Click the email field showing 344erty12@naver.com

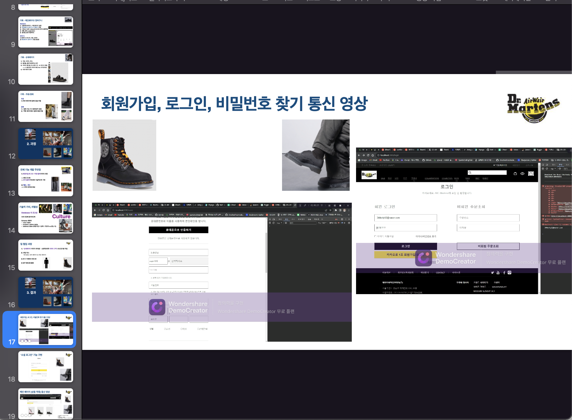pos(406,218)
